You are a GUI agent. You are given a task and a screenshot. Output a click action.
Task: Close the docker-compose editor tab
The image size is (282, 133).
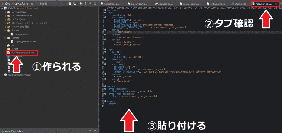[x=276, y=4]
